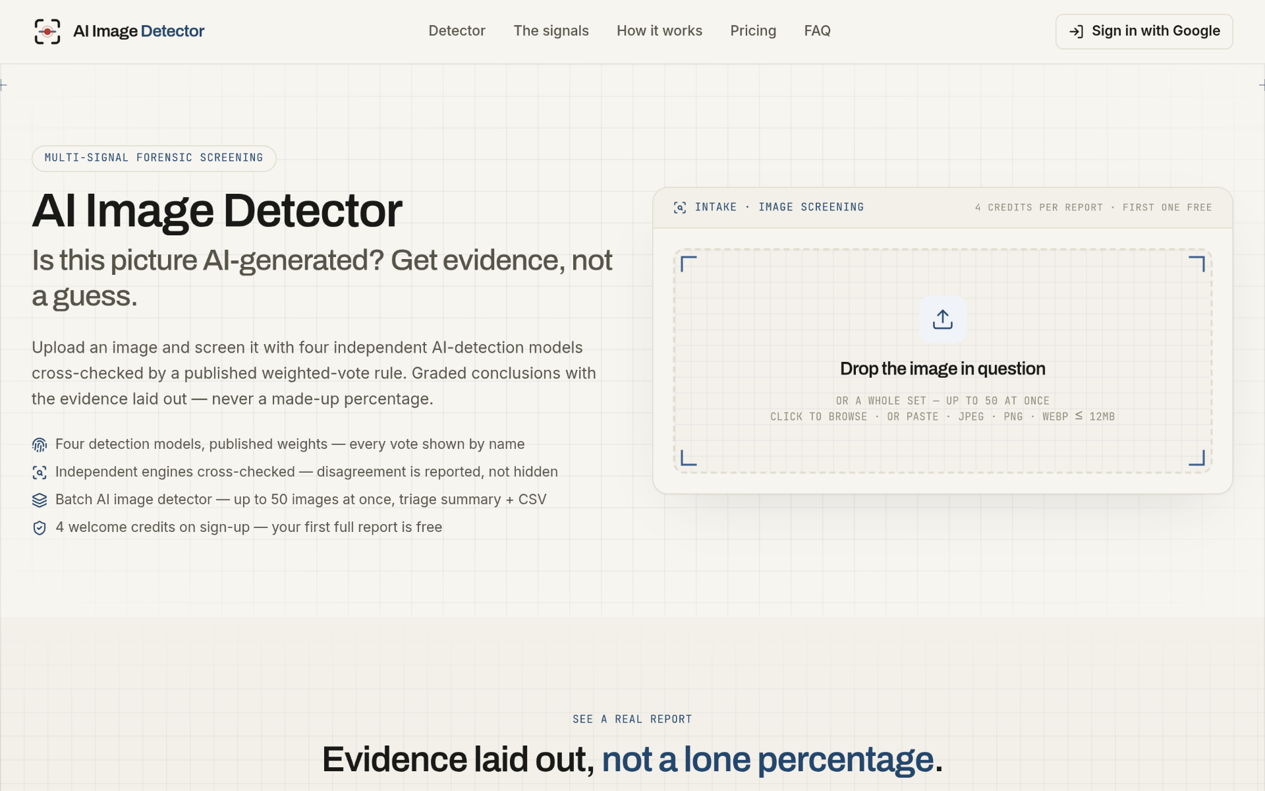This screenshot has width=1265, height=791.
Task: Click the Intake · Image Screening heading
Action: tap(779, 207)
